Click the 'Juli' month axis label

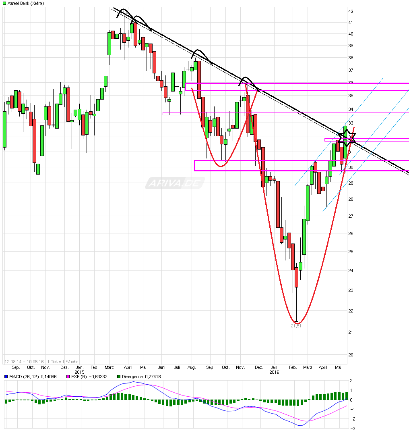pos(177,368)
